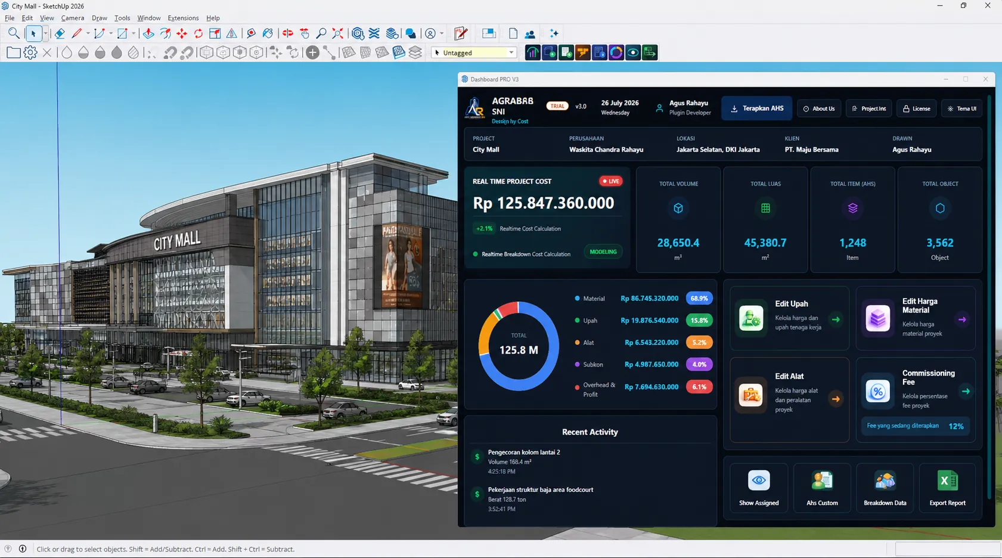
Task: Open the Commissioning Fee card
Action: tap(916, 399)
